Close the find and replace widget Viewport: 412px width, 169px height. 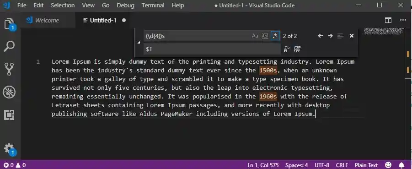[x=352, y=36]
